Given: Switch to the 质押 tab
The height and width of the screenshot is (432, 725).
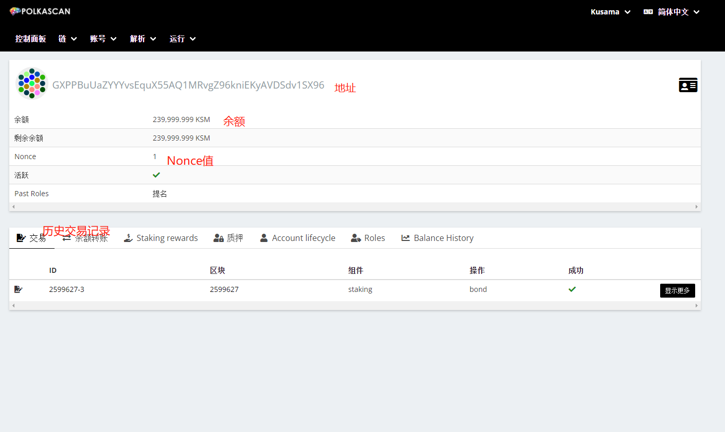Looking at the screenshot, I should 228,238.
